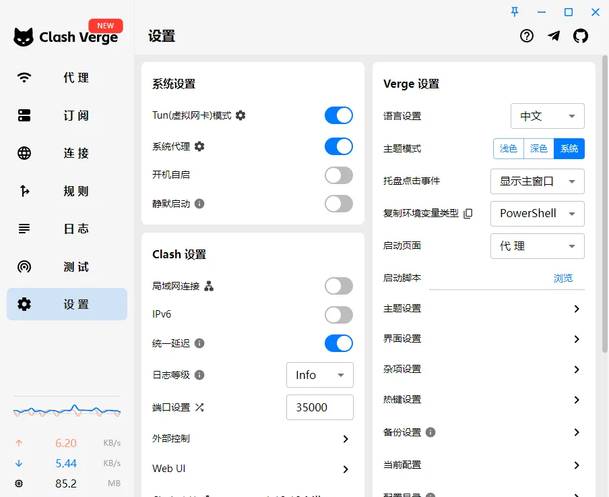Click the 端口设置 35000 input field
Image resolution: width=609 pixels, height=497 pixels.
pyautogui.click(x=319, y=407)
